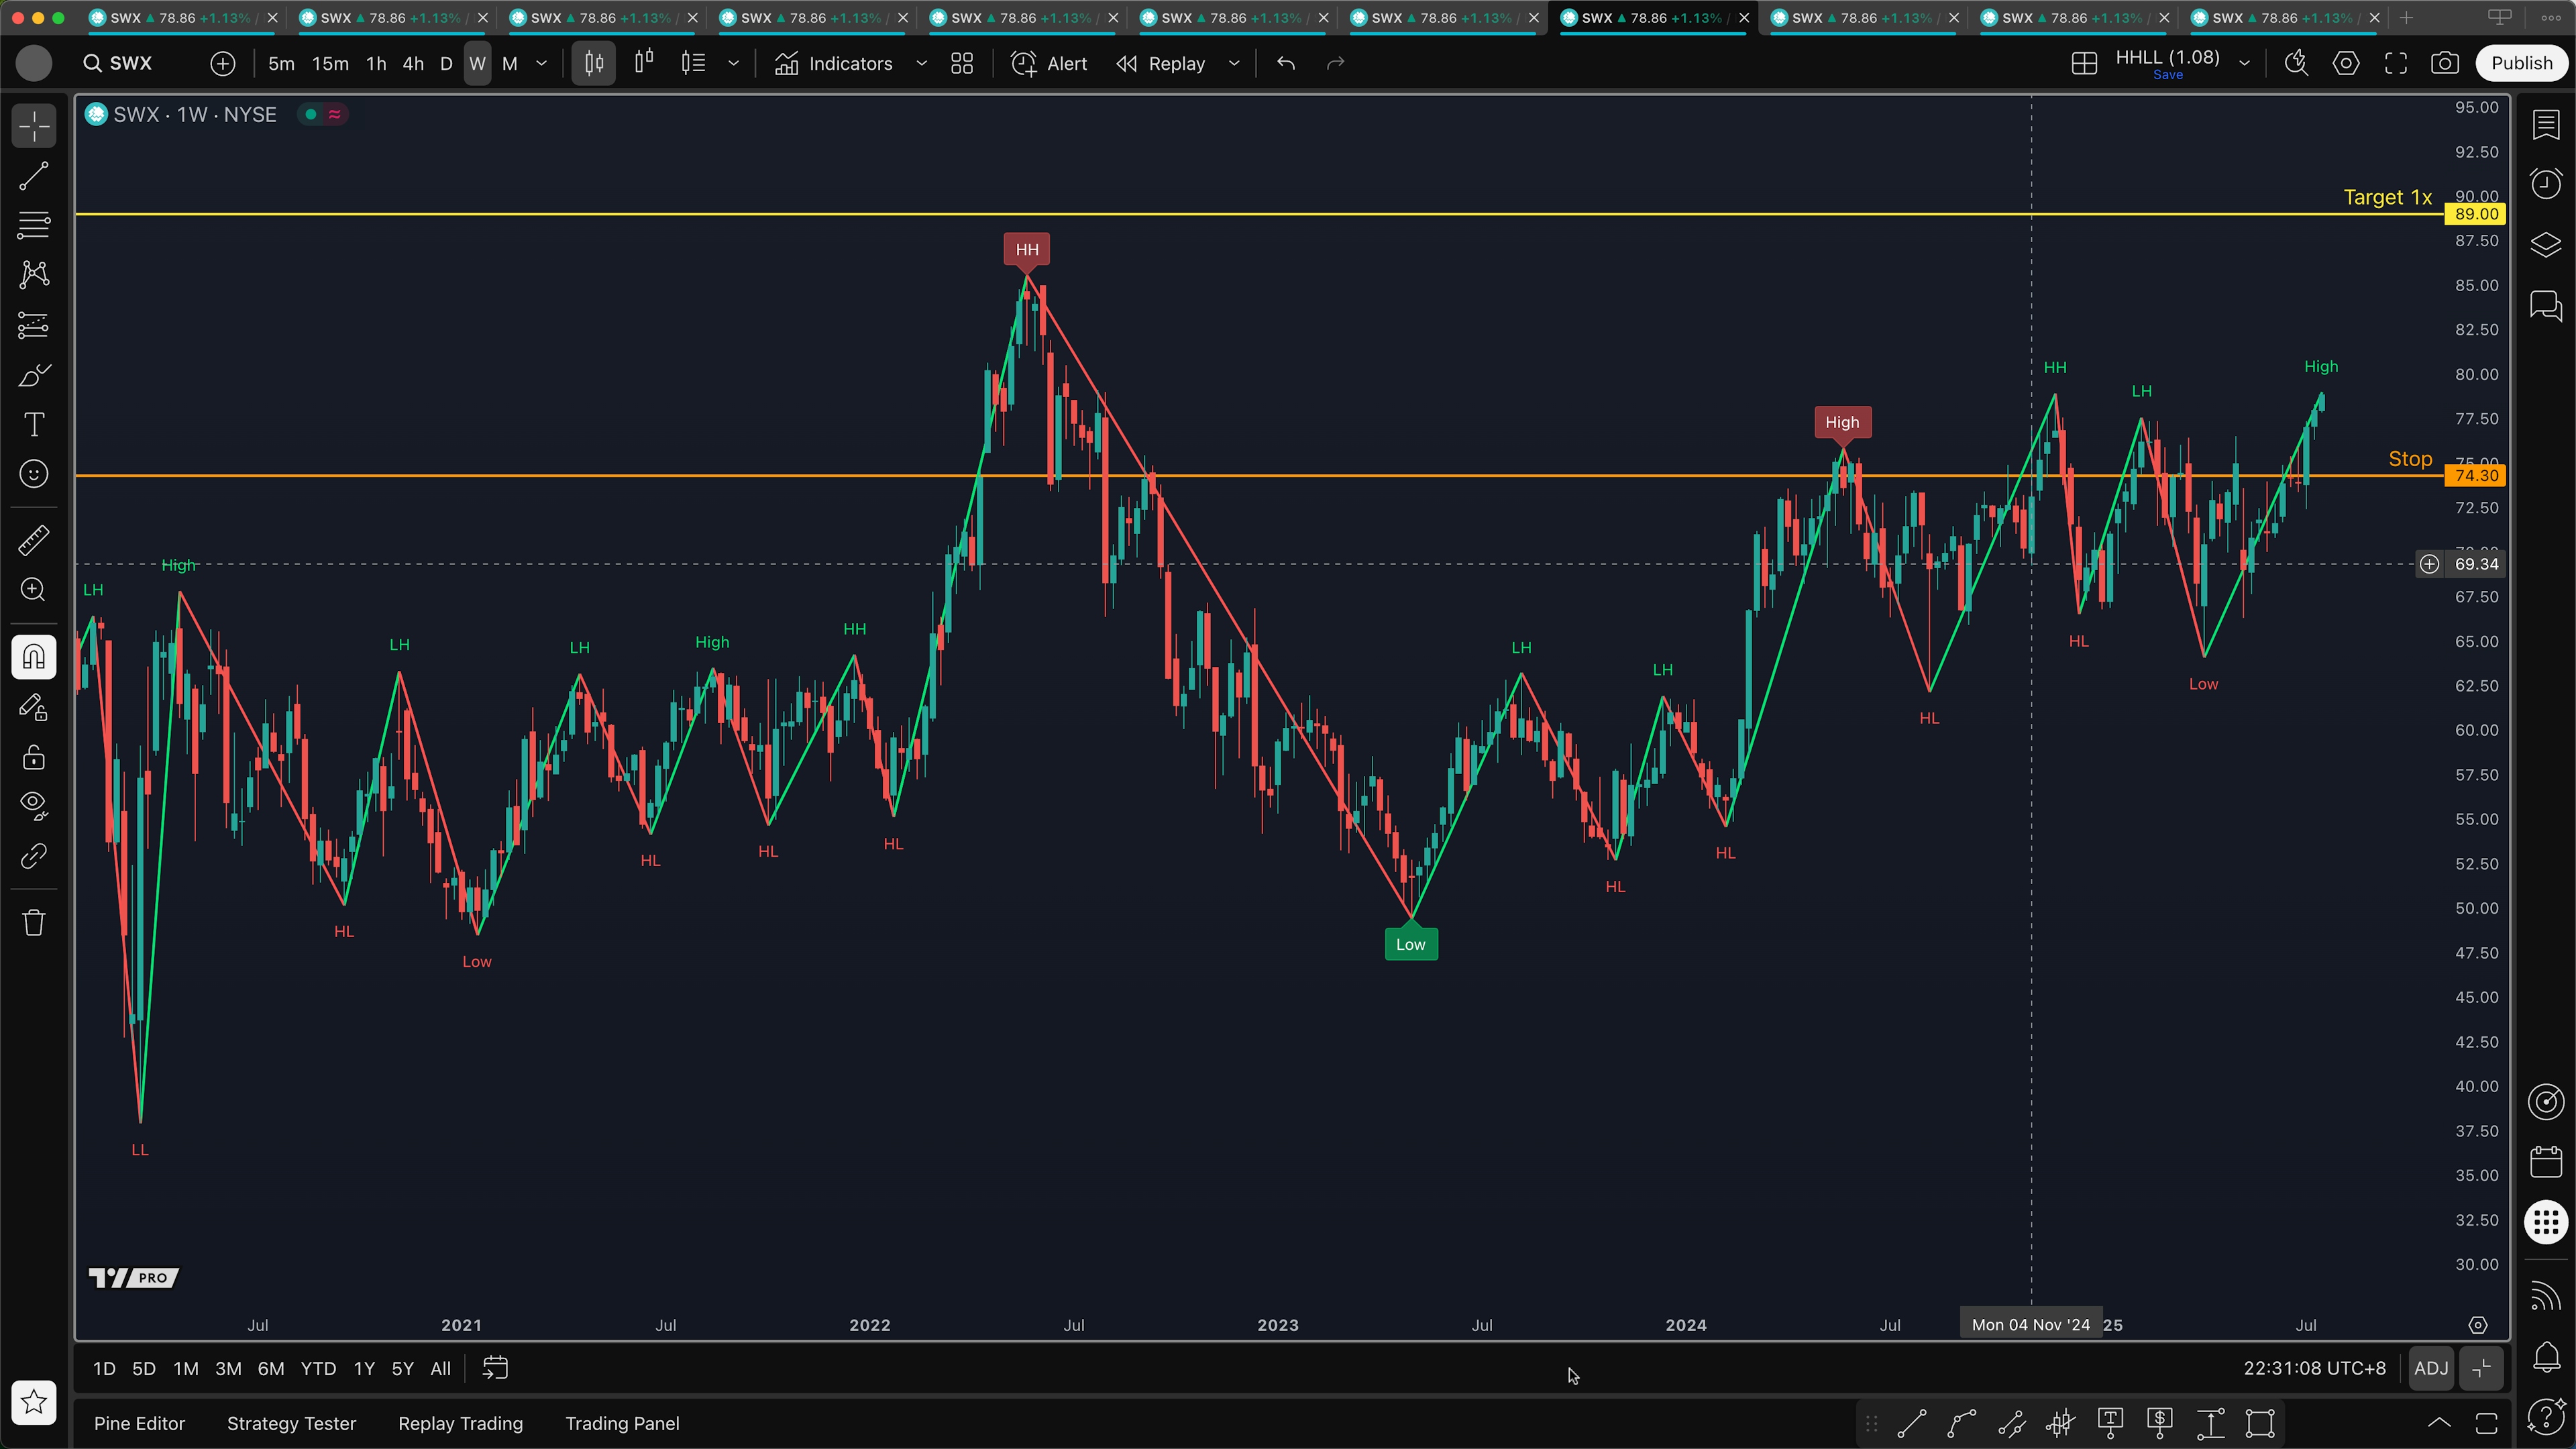2576x1449 pixels.
Task: Take a chart snapshot with camera icon
Action: (x=2445, y=64)
